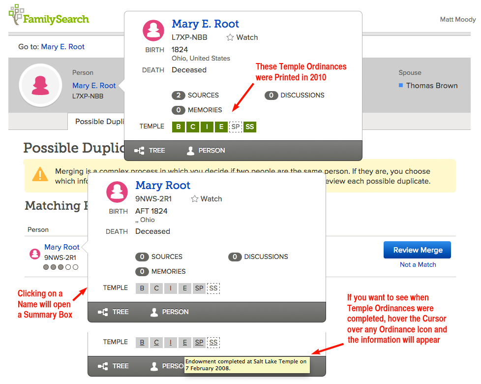Open Mary Root link in matching results
481x384 pixels.
click(61, 247)
